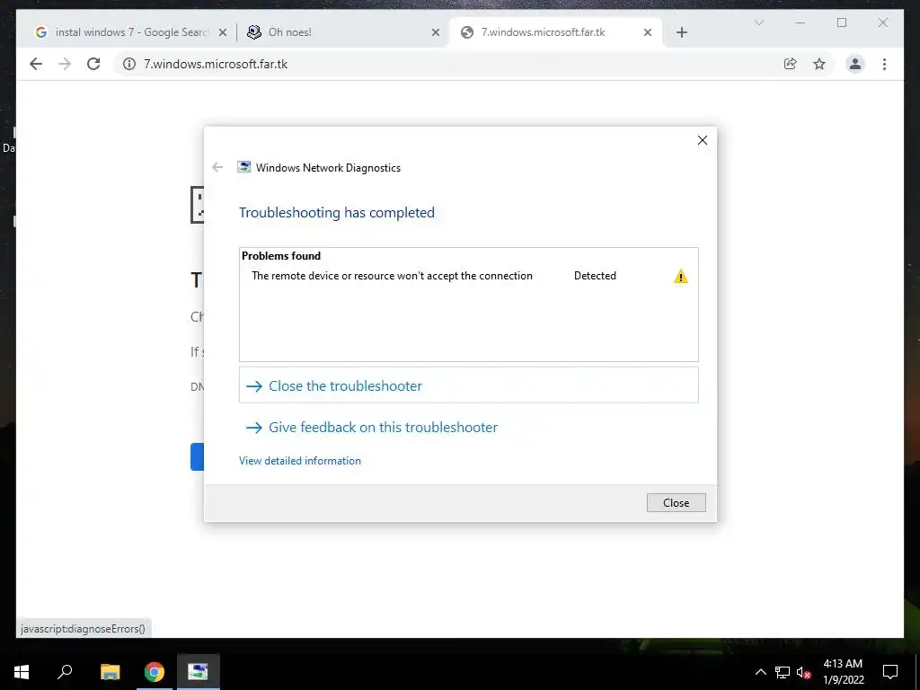Go back using Chrome's back arrow
Viewport: 920px width, 690px height.
[36, 64]
